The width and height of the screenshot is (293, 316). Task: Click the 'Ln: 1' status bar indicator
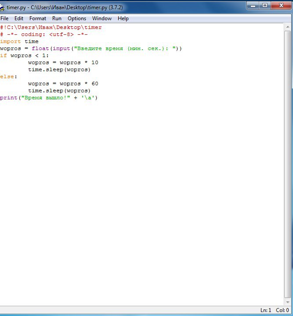(x=266, y=310)
